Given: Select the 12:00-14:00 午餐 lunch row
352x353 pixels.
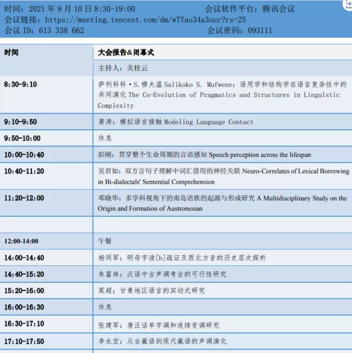Looking at the screenshot, I should (105, 241).
